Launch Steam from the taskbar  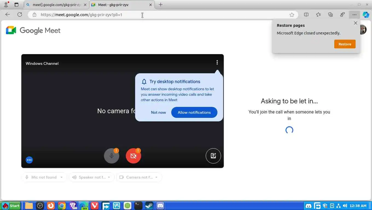149,206
